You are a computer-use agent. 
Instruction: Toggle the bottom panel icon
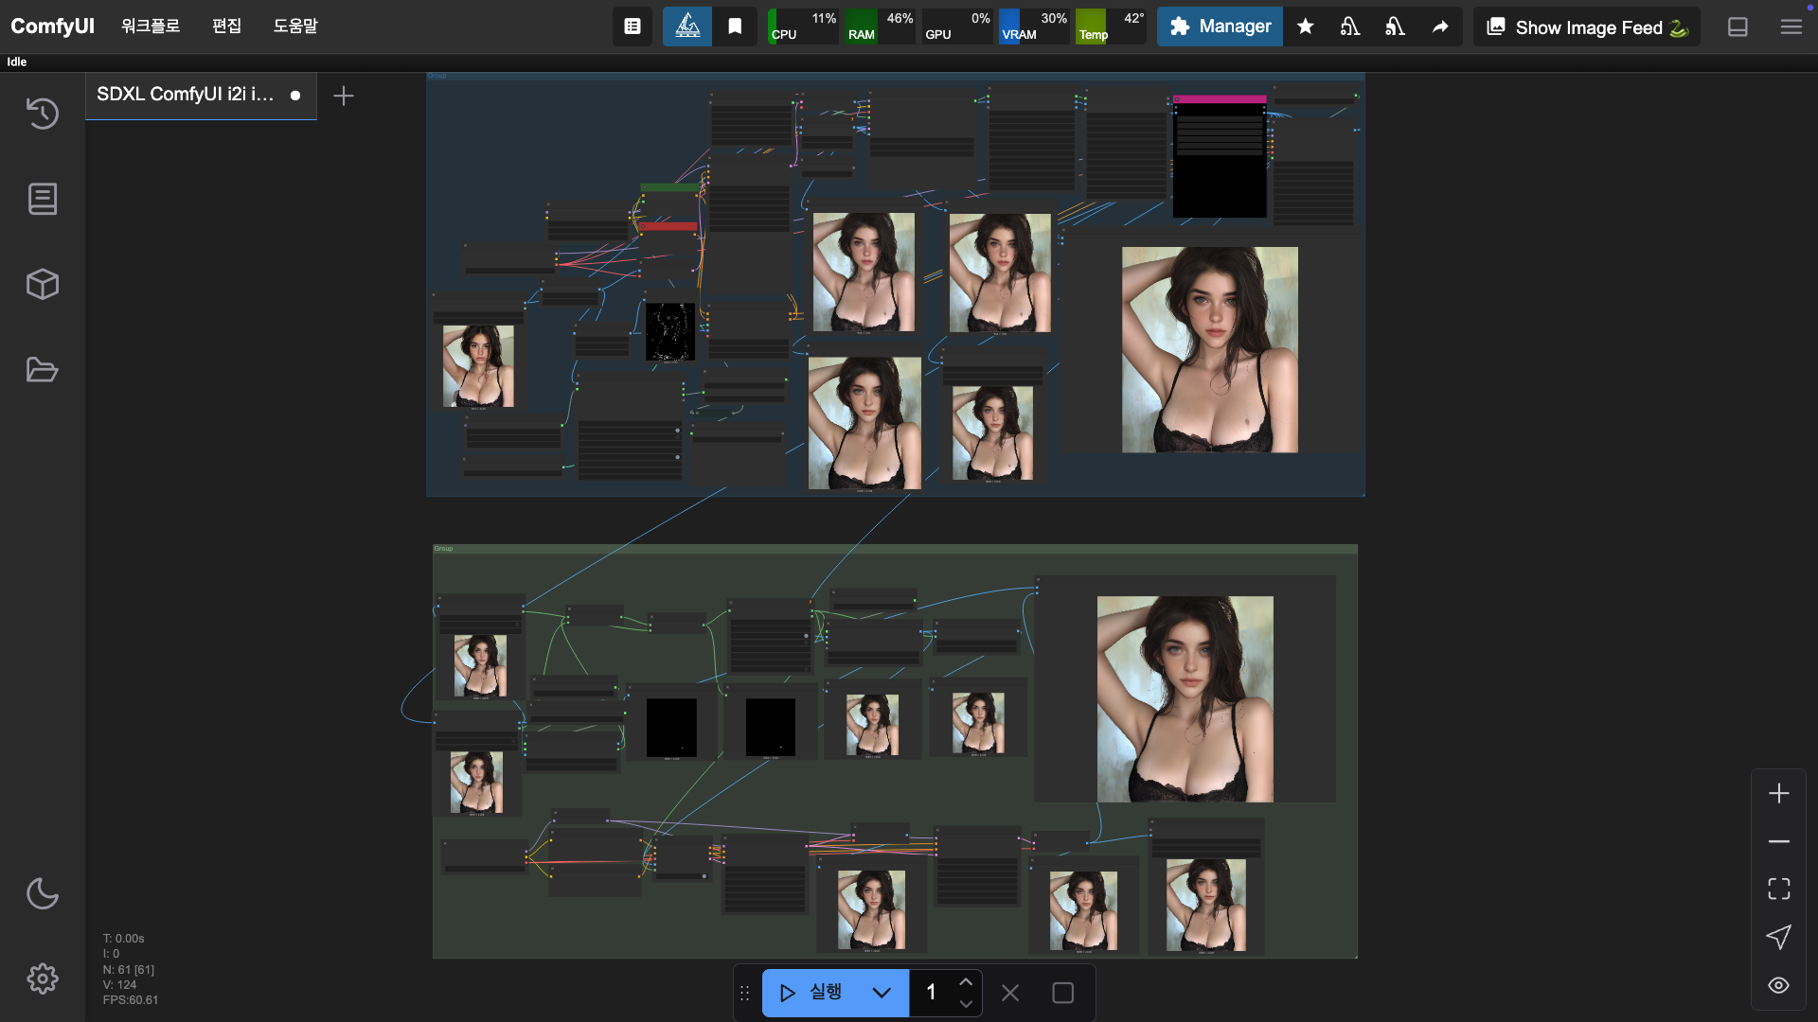pos(1738,26)
